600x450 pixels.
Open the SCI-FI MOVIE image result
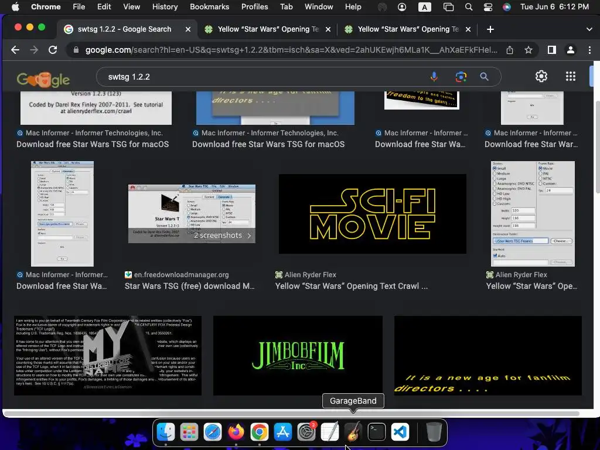coord(372,213)
